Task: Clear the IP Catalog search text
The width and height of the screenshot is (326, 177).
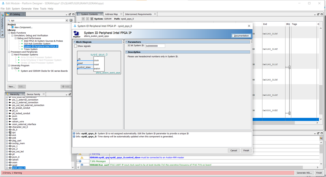Action: pos(67,21)
